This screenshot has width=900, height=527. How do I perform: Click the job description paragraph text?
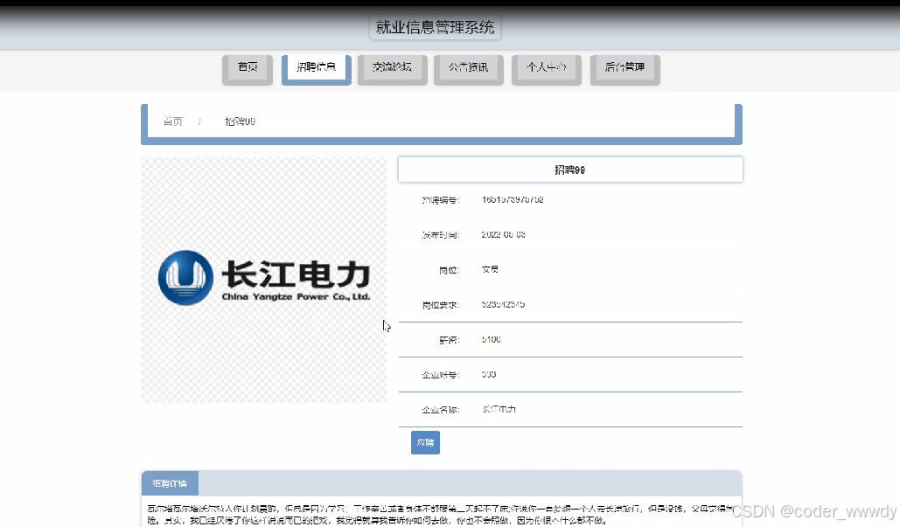[441, 515]
